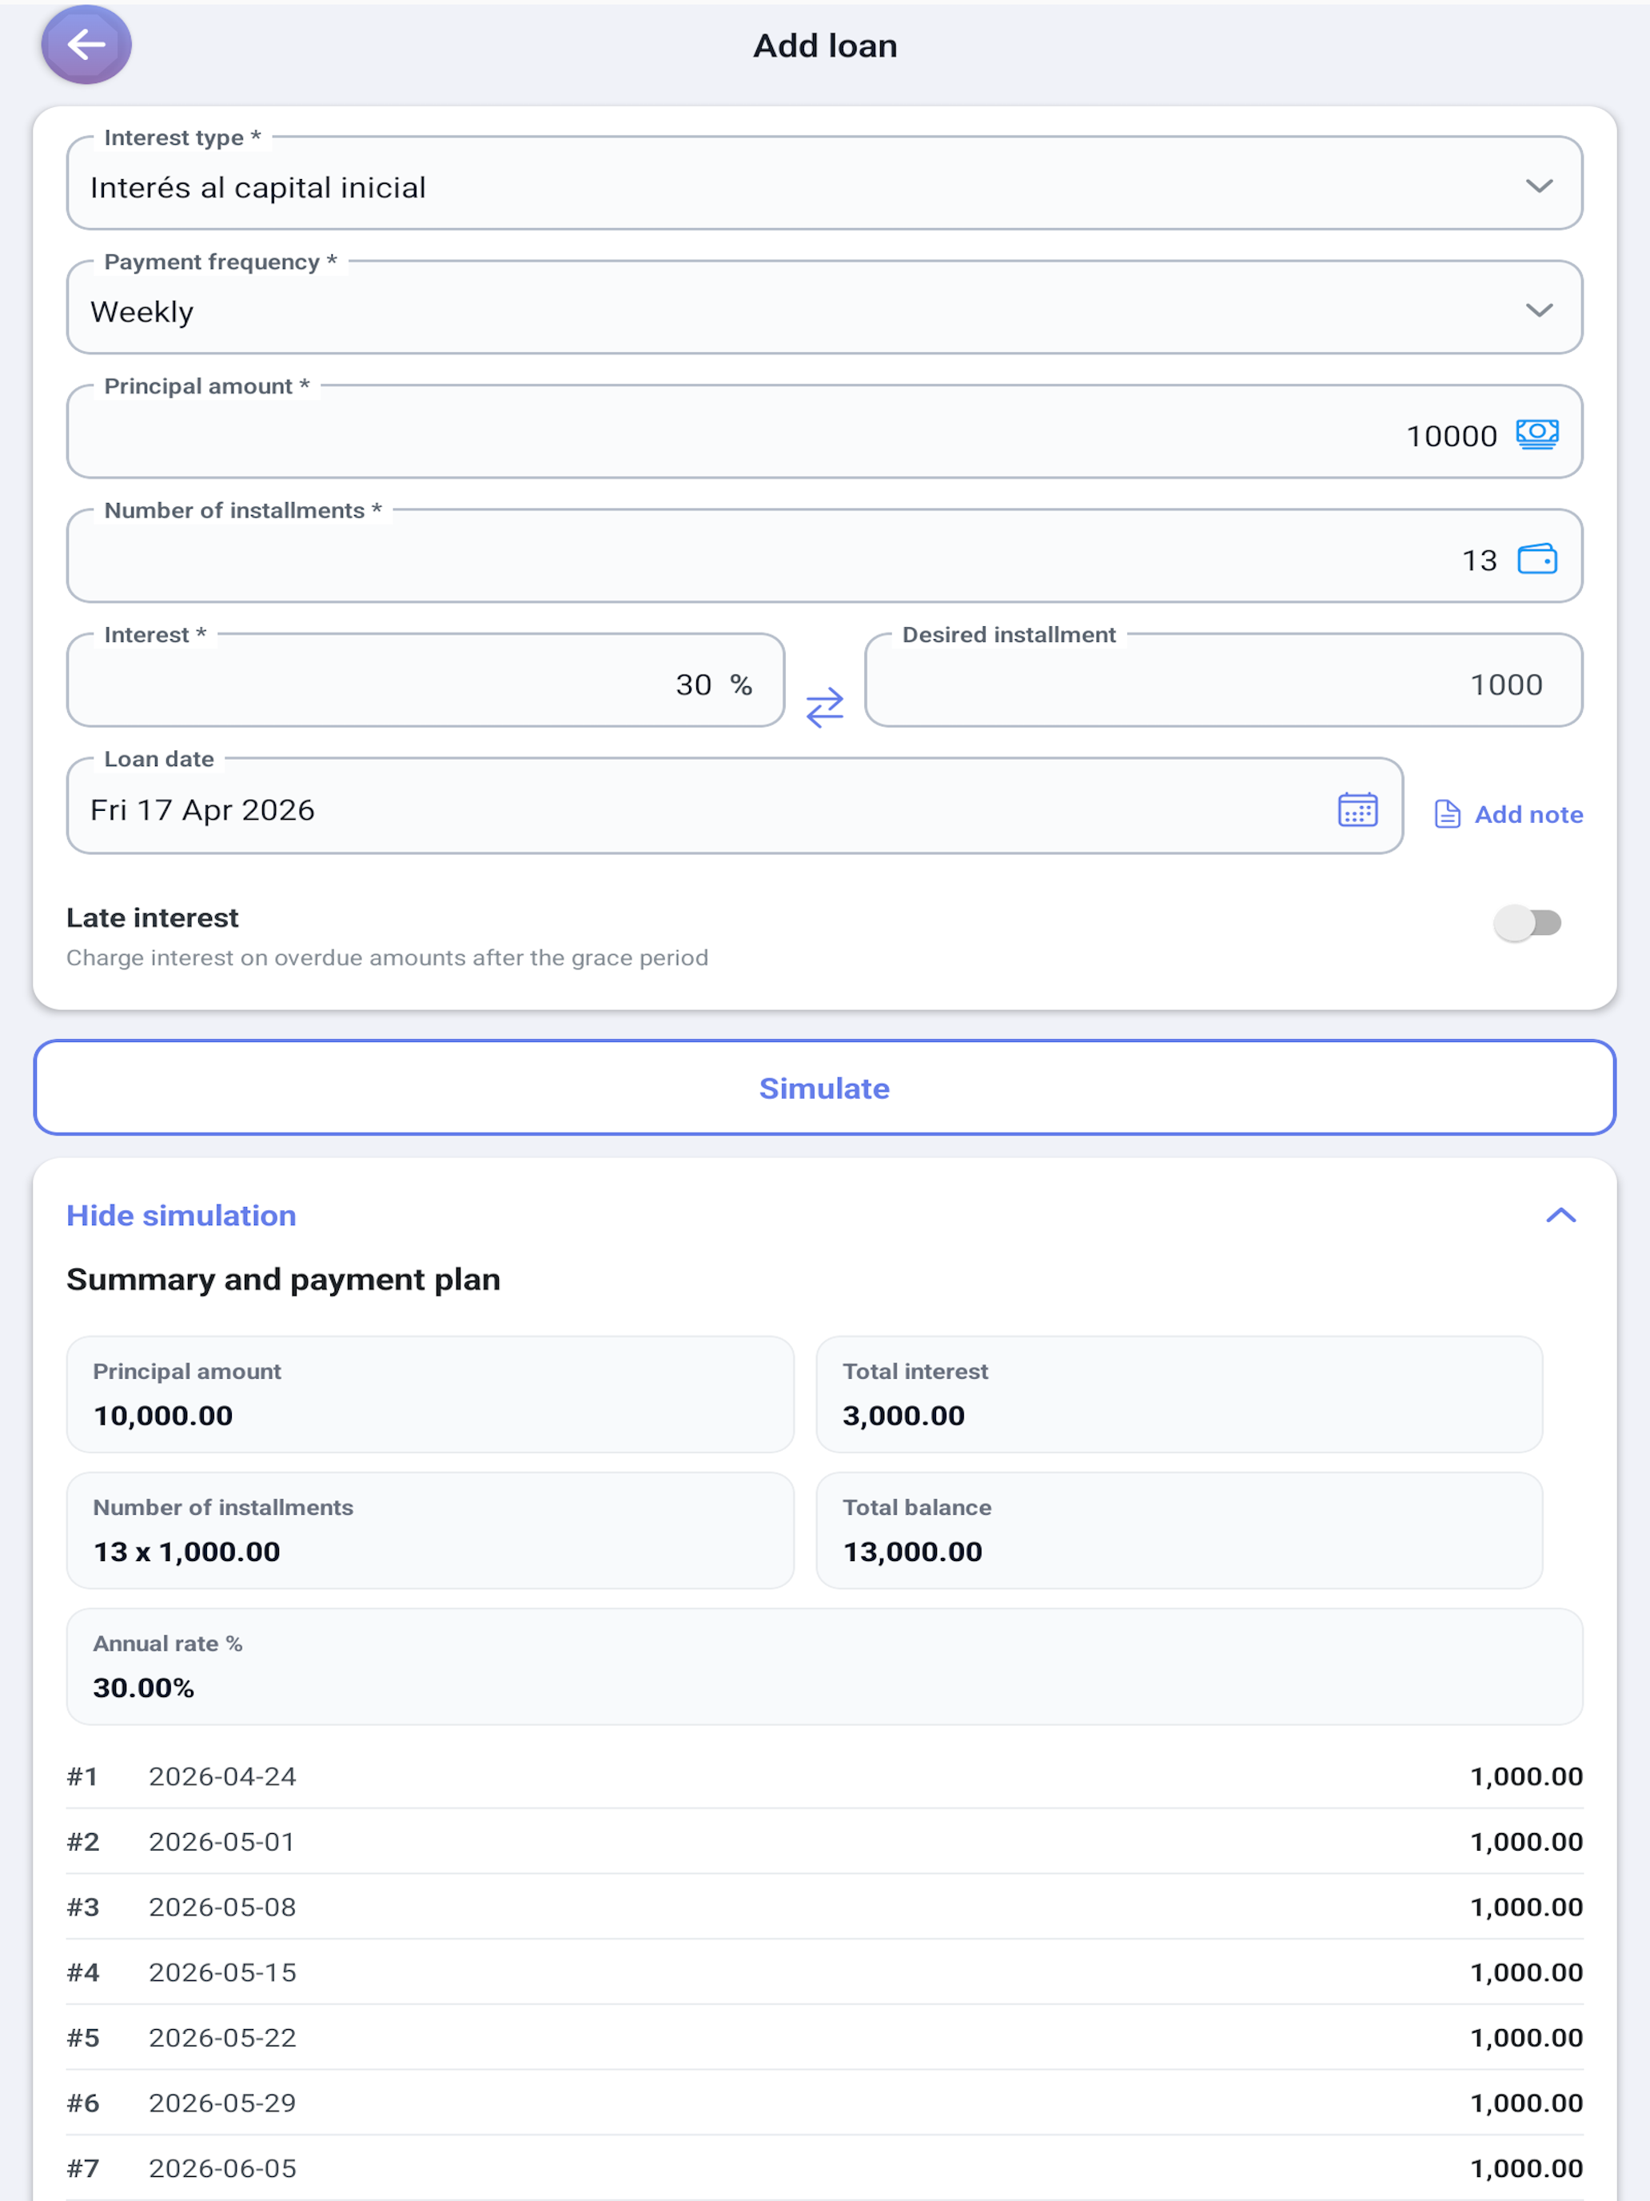The width and height of the screenshot is (1650, 2201).
Task: Click the cash icon in Principal amount
Action: click(1536, 435)
